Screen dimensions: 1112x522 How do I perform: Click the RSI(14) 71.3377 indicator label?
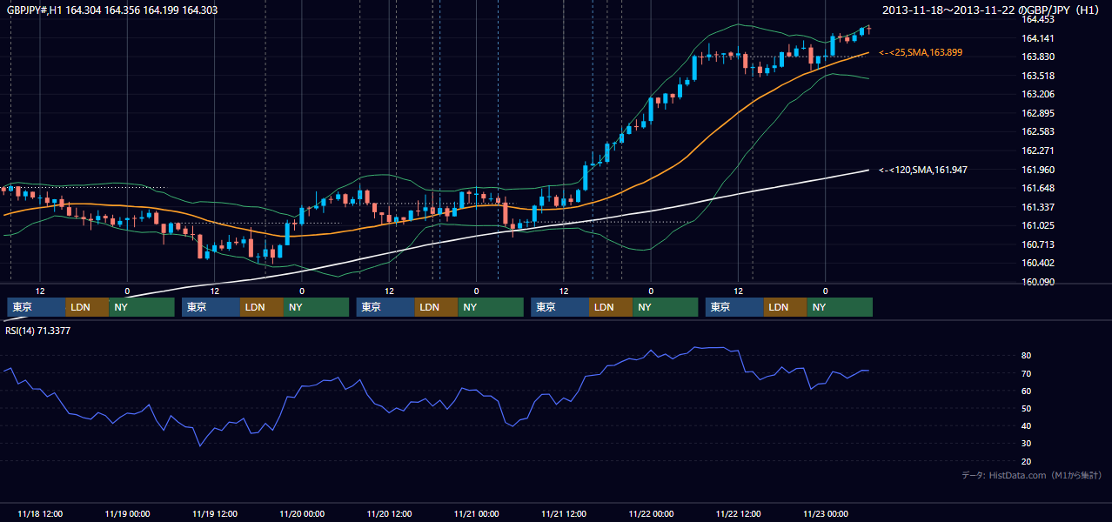coord(37,331)
